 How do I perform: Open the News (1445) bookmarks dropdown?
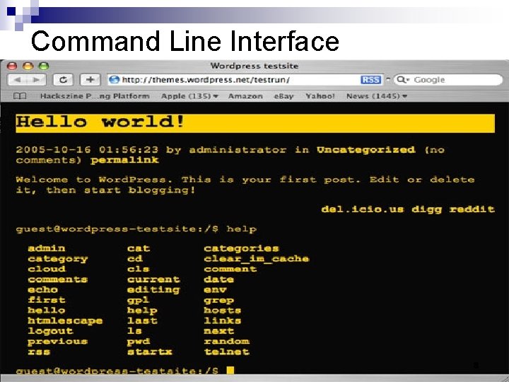[377, 96]
